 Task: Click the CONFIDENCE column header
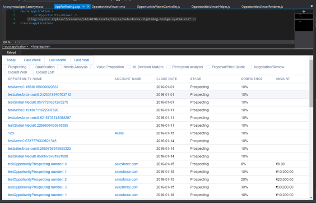point(252,79)
